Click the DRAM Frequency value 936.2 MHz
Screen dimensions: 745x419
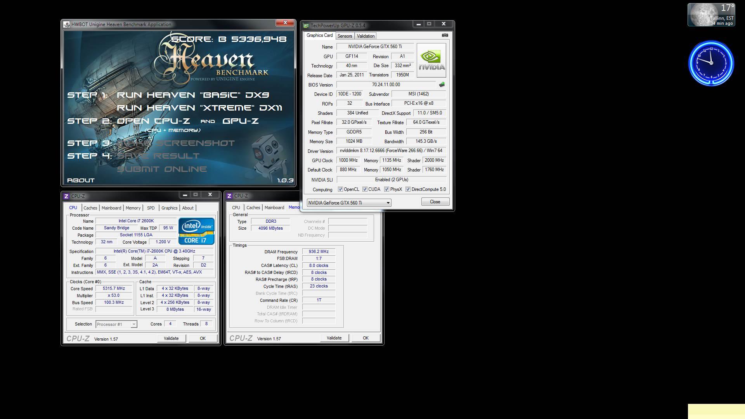319,252
